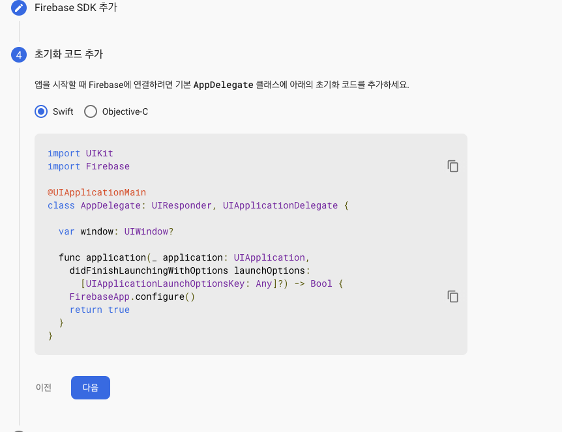Select the Swift radio button
Viewport: 562px width, 432px height.
(41, 111)
